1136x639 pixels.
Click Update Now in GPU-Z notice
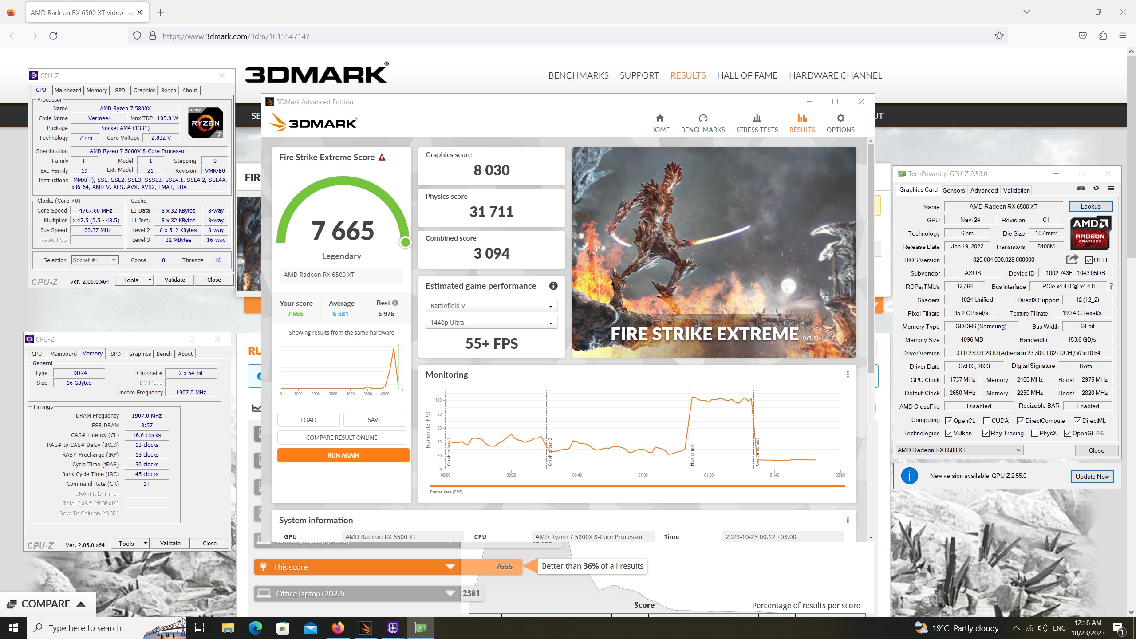click(x=1092, y=477)
